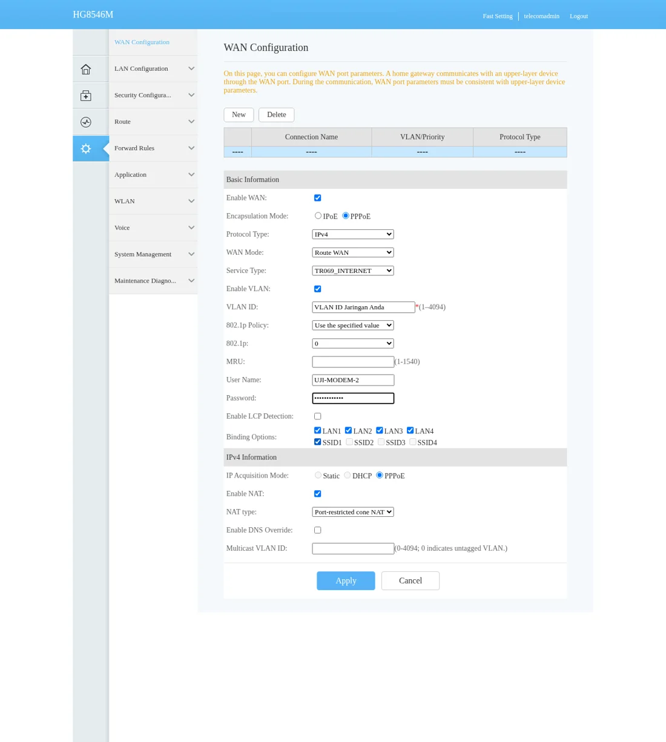
Task: Open the NAT type dropdown
Action: [x=353, y=512]
